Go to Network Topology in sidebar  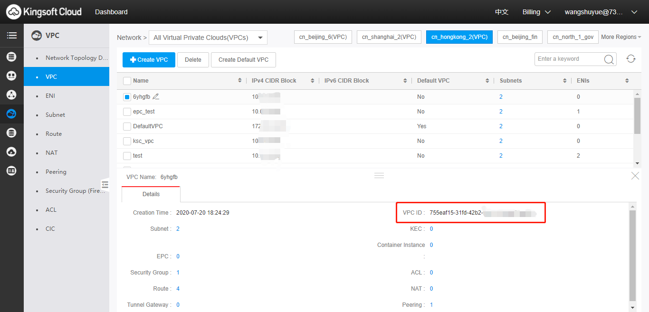pos(67,57)
